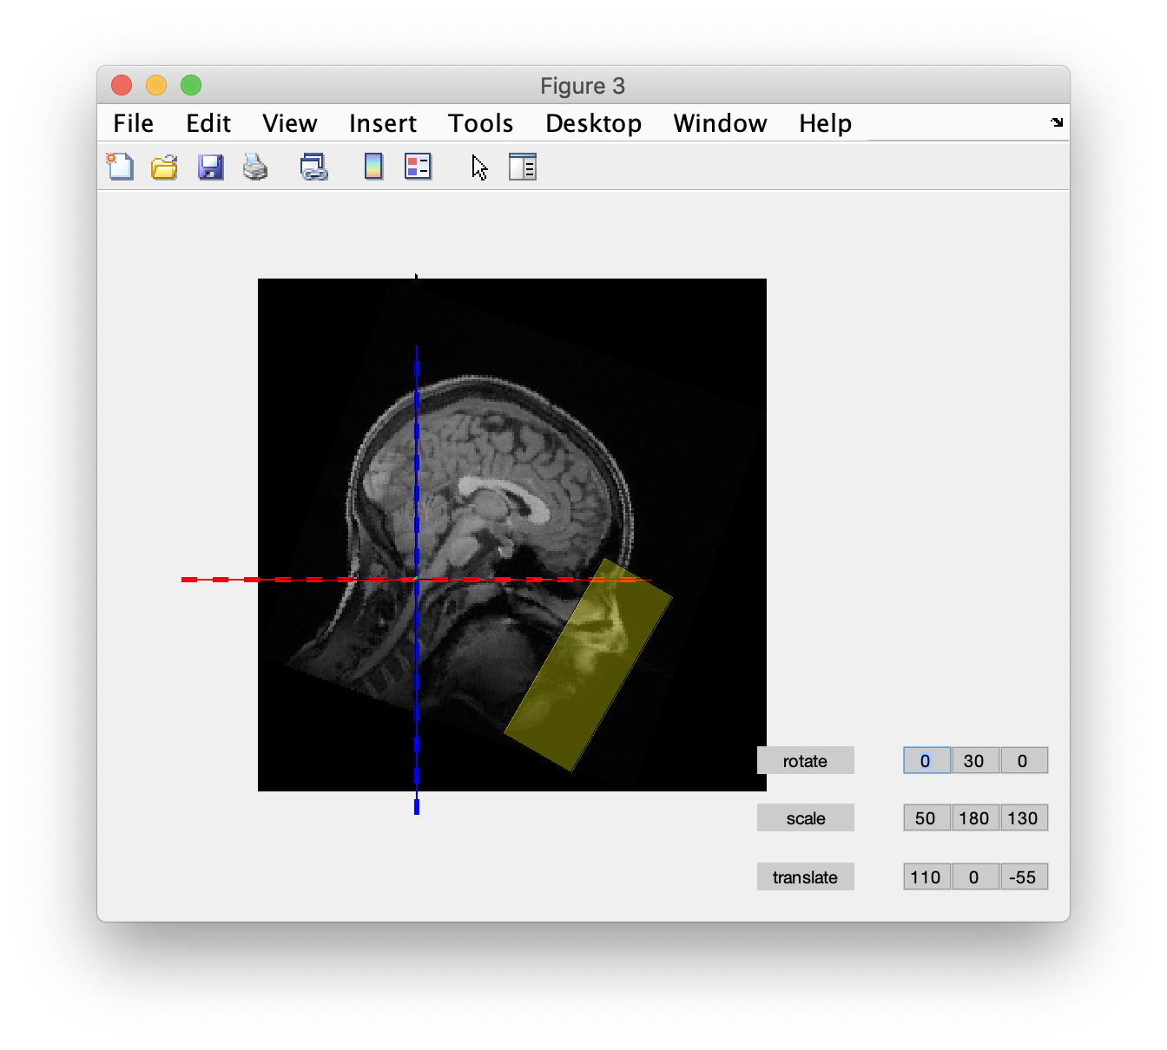Open the Property Inspector toolbar icon

pyautogui.click(x=523, y=166)
